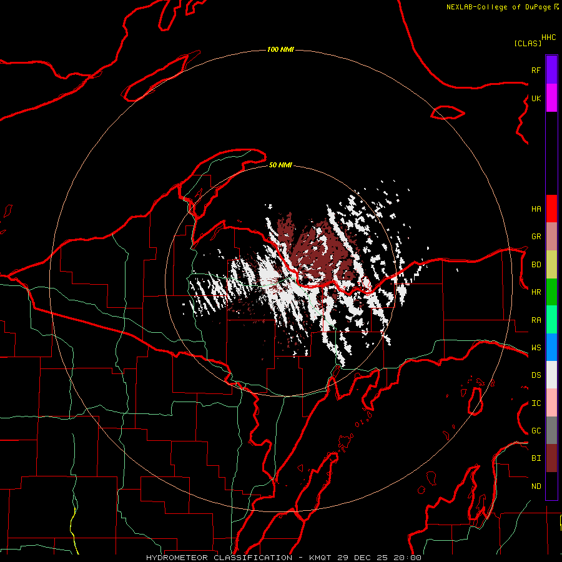The image size is (562, 562).
Task: Click the BI legend label
Action: [x=536, y=458]
